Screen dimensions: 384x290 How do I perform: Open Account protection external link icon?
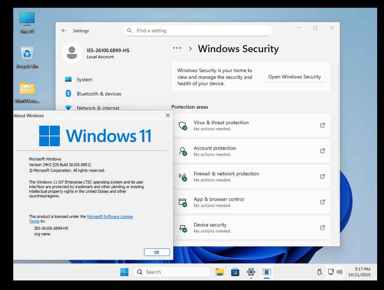click(322, 151)
